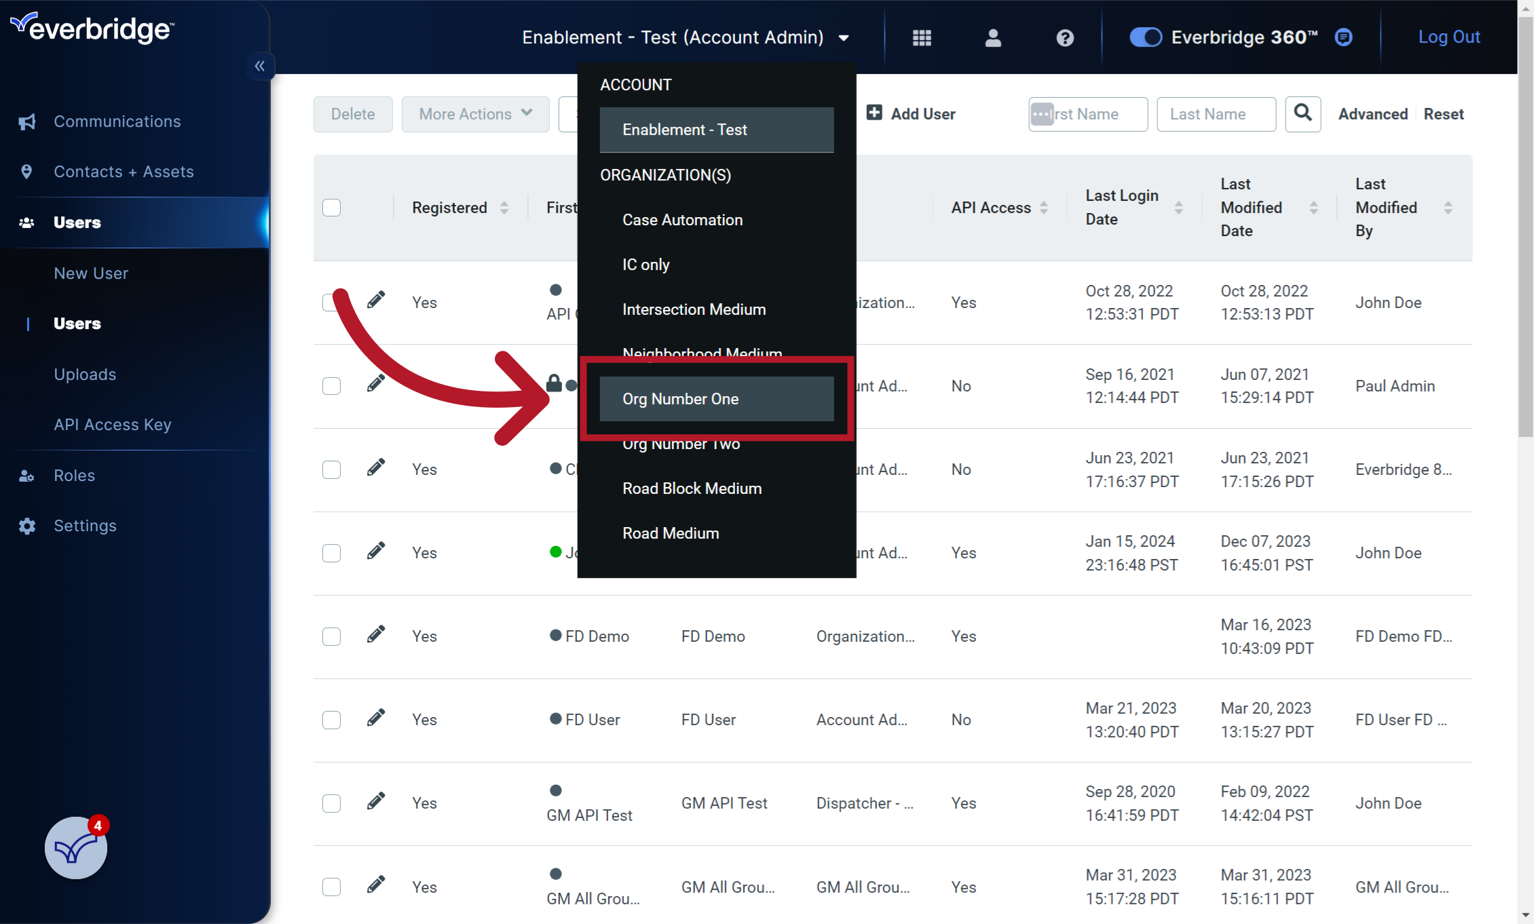
Task: Sort by Last Modified By column
Action: (1448, 208)
